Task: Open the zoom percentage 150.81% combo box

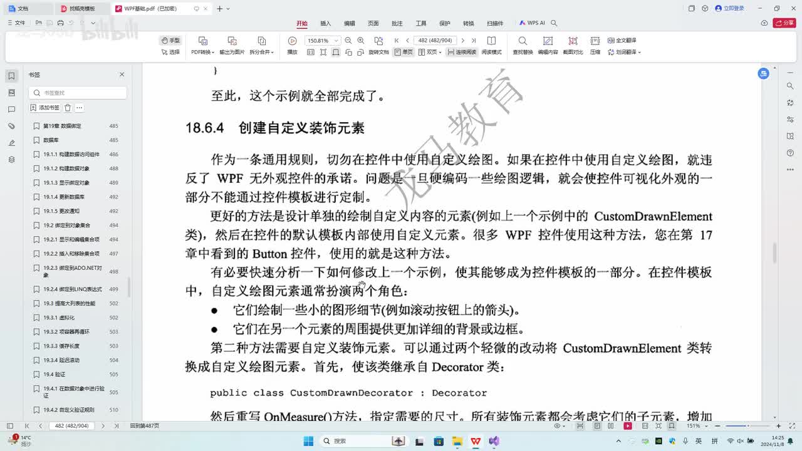Action: point(322,41)
